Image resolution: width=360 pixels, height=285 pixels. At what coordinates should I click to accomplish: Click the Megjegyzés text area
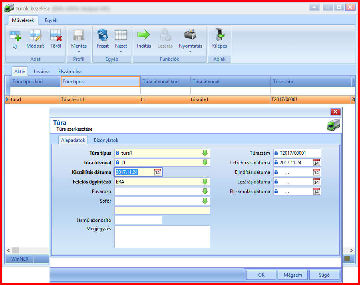(x=162, y=237)
